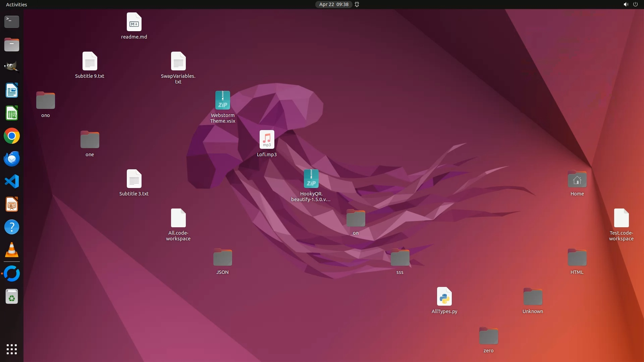
Task: Open the Trash from the dock
Action: [12, 297]
